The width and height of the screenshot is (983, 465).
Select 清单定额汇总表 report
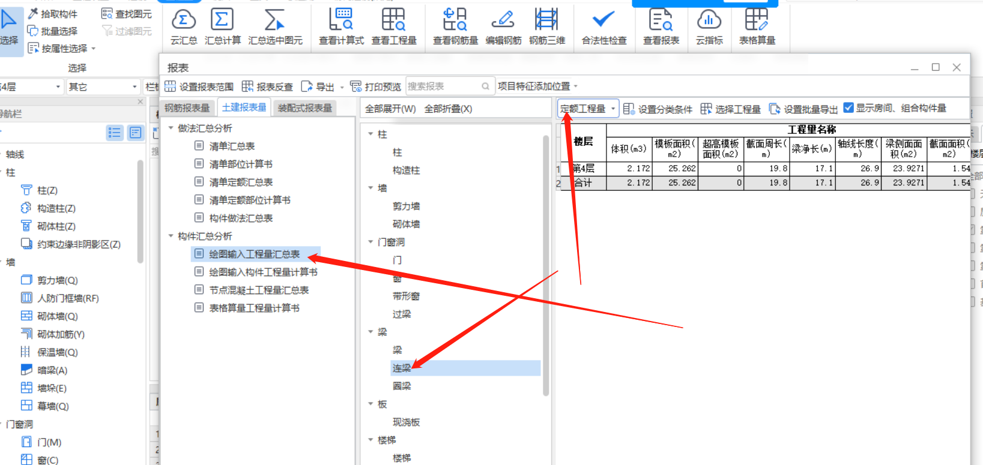[x=241, y=182]
